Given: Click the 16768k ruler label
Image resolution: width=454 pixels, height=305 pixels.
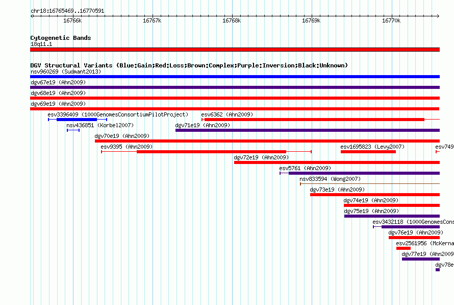Looking at the screenshot, I should (x=232, y=20).
